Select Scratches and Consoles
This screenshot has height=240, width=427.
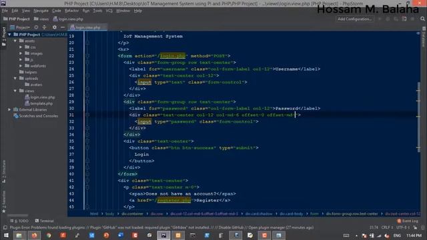[35, 116]
